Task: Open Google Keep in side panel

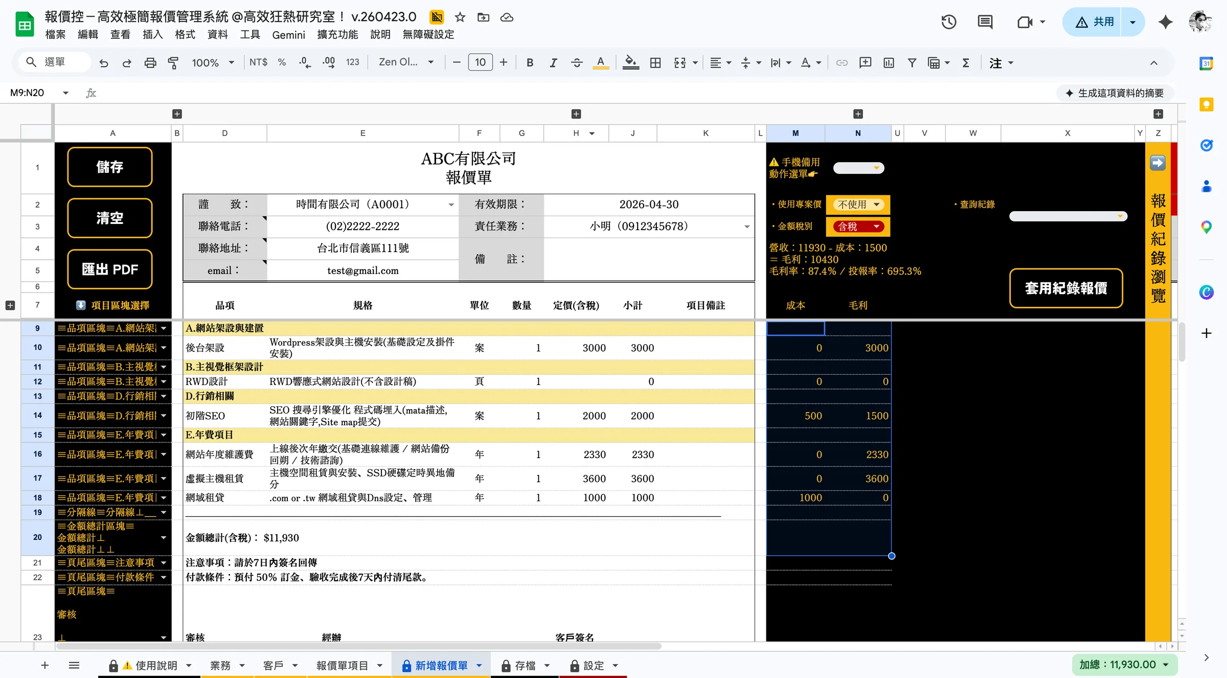Action: pos(1206,105)
